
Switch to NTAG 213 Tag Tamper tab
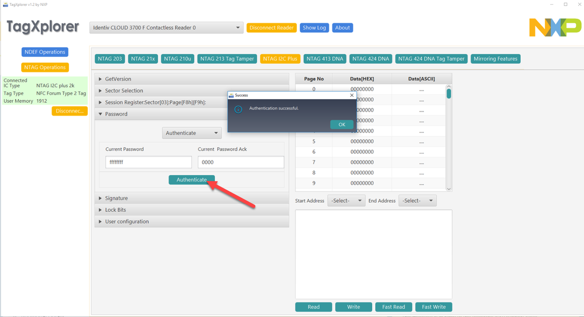click(227, 59)
